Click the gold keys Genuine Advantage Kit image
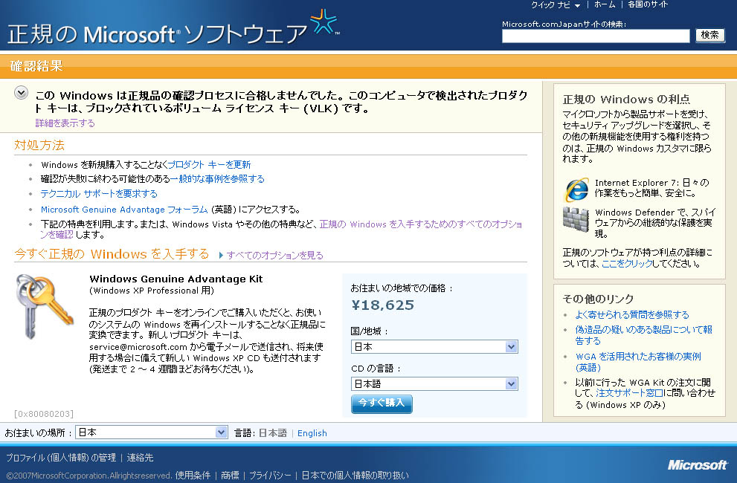 [44, 305]
